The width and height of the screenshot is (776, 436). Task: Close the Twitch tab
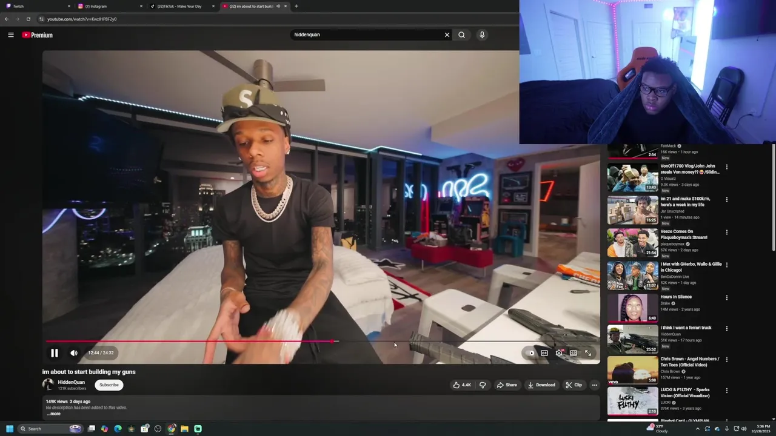coord(69,6)
